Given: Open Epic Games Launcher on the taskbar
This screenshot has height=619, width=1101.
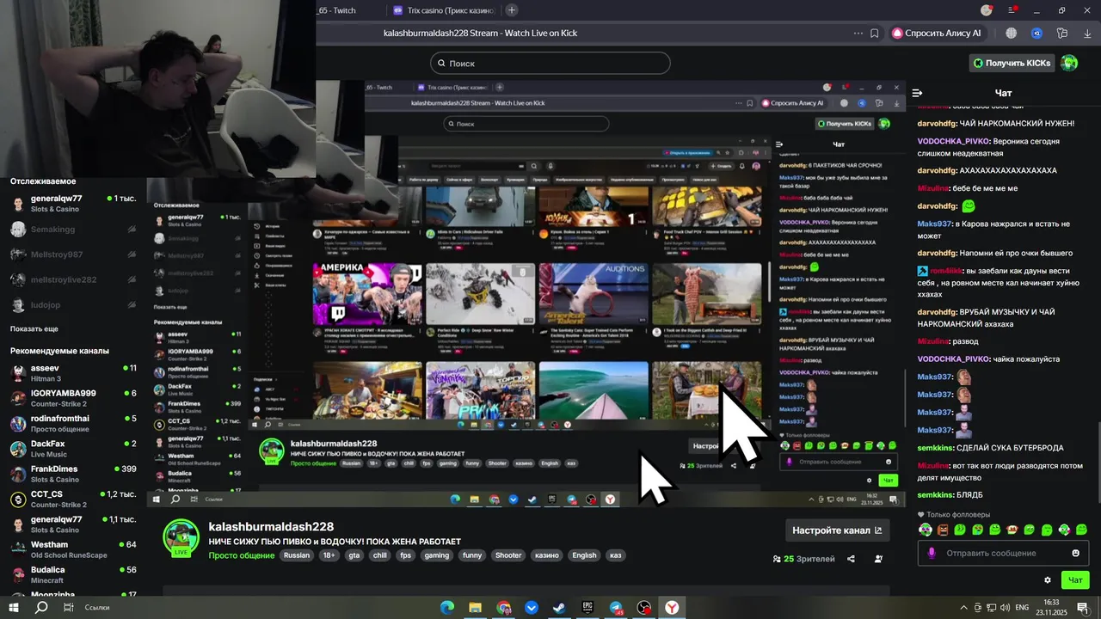Looking at the screenshot, I should pyautogui.click(x=587, y=608).
